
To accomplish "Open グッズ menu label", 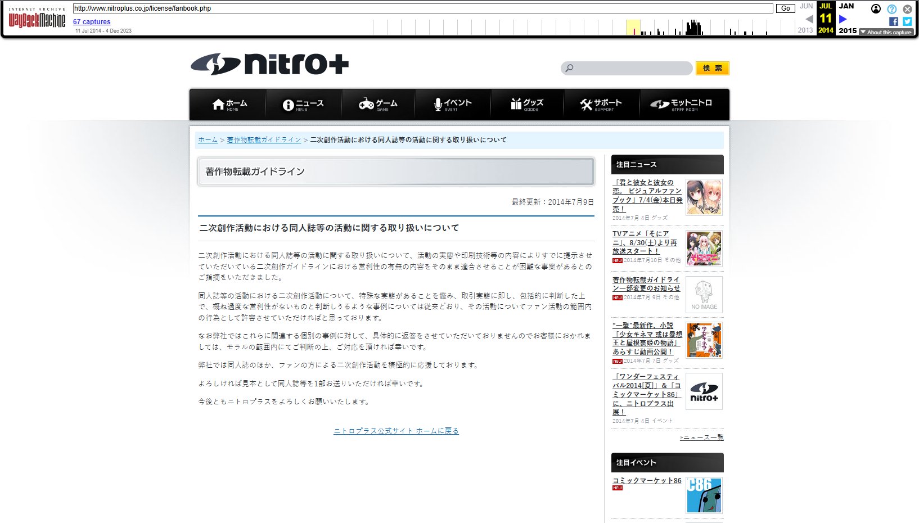I will coord(533,102).
